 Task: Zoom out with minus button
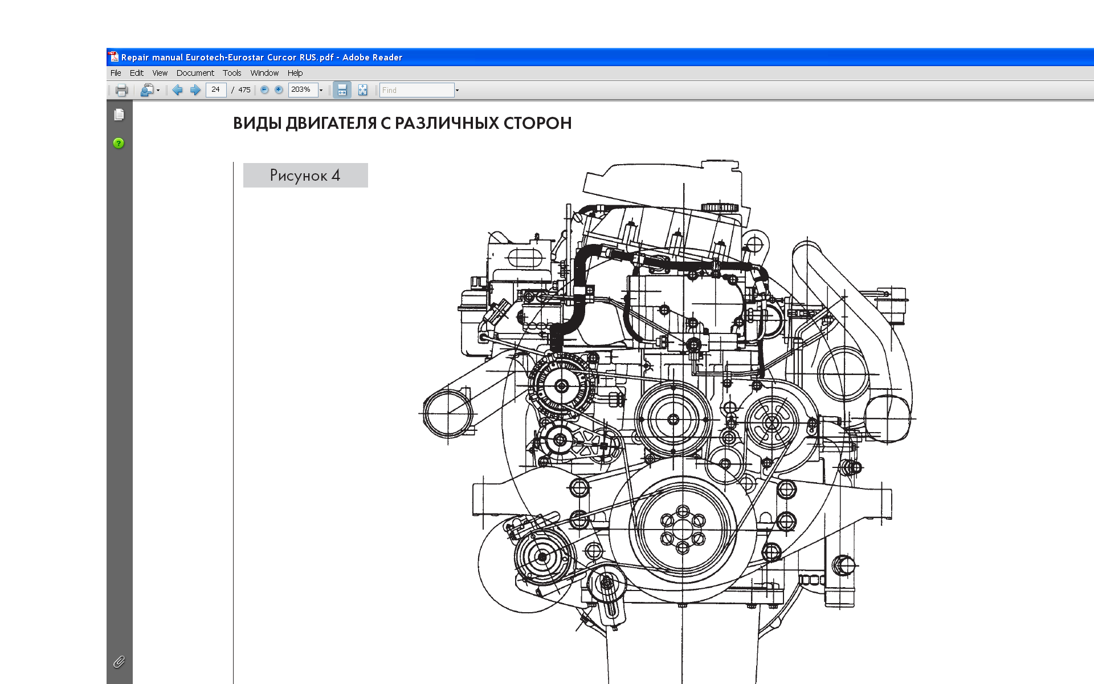[264, 90]
